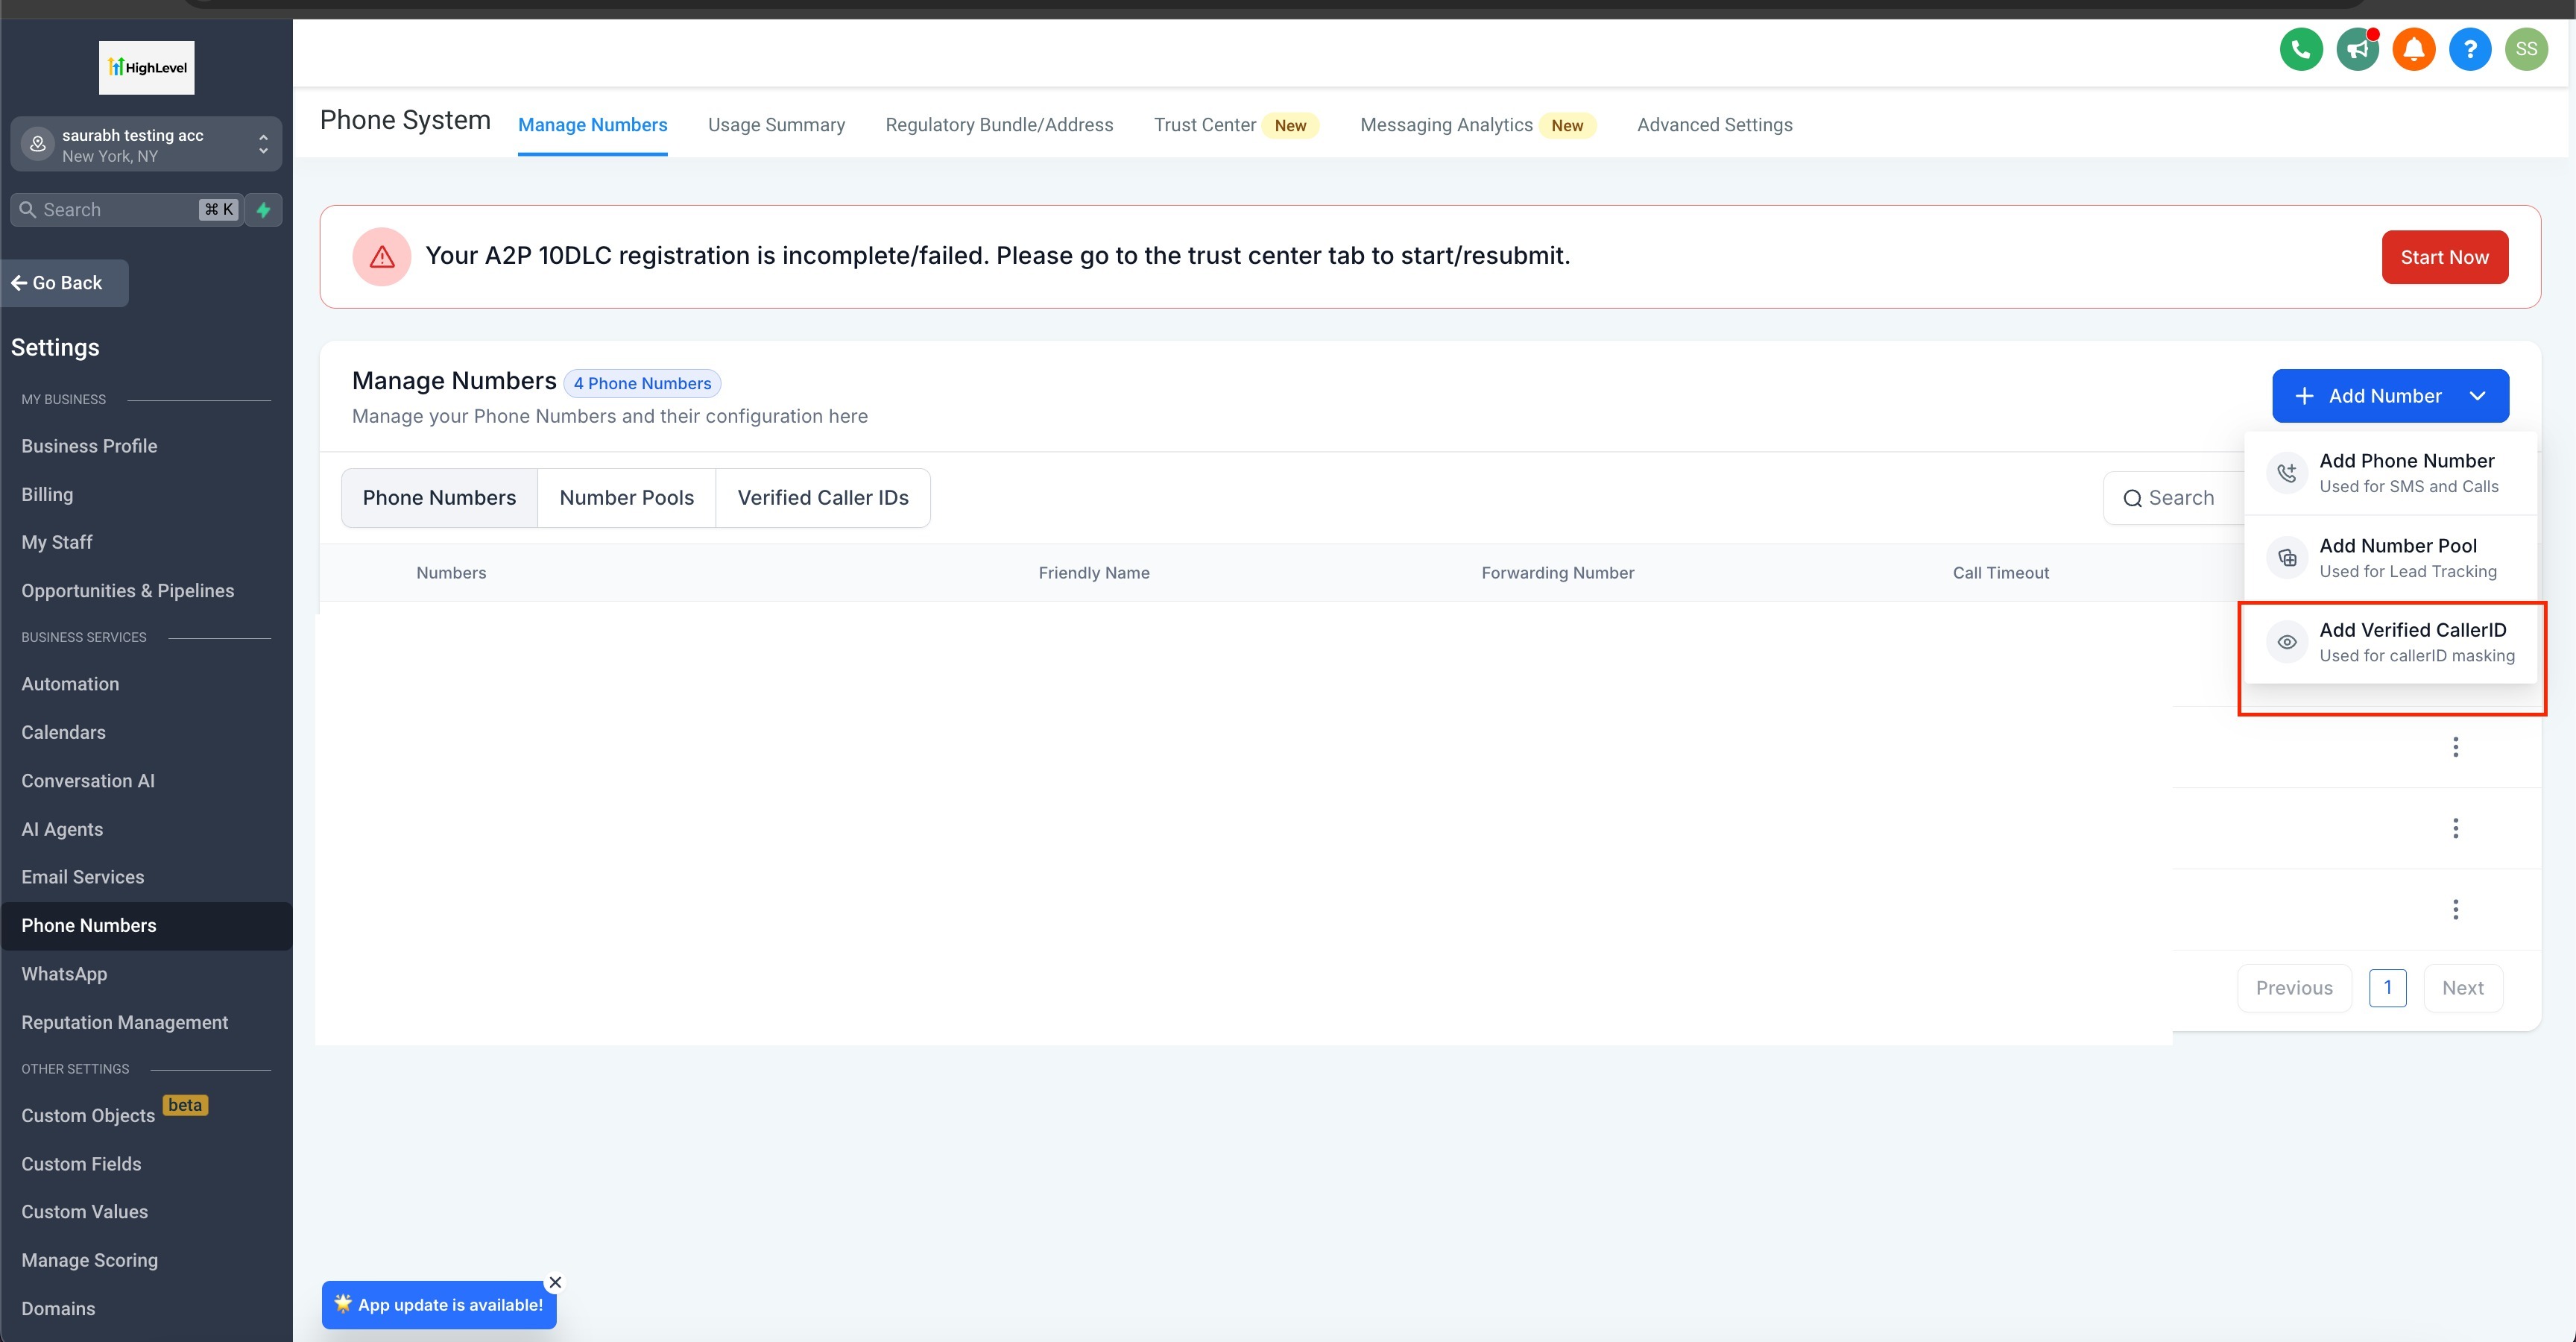The width and height of the screenshot is (2576, 1342).
Task: Switch to the Usage Summary tab
Action: [x=776, y=125]
